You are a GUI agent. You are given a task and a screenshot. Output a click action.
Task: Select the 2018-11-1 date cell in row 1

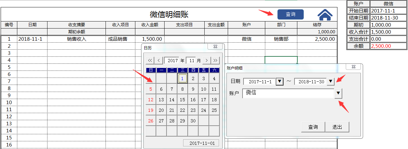click(32, 39)
